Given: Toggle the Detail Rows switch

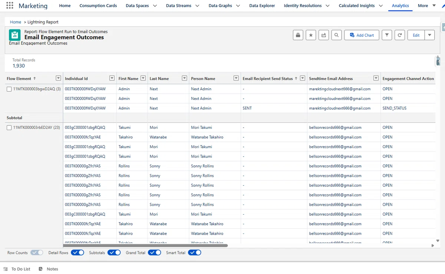Looking at the screenshot, I should click(x=78, y=252).
